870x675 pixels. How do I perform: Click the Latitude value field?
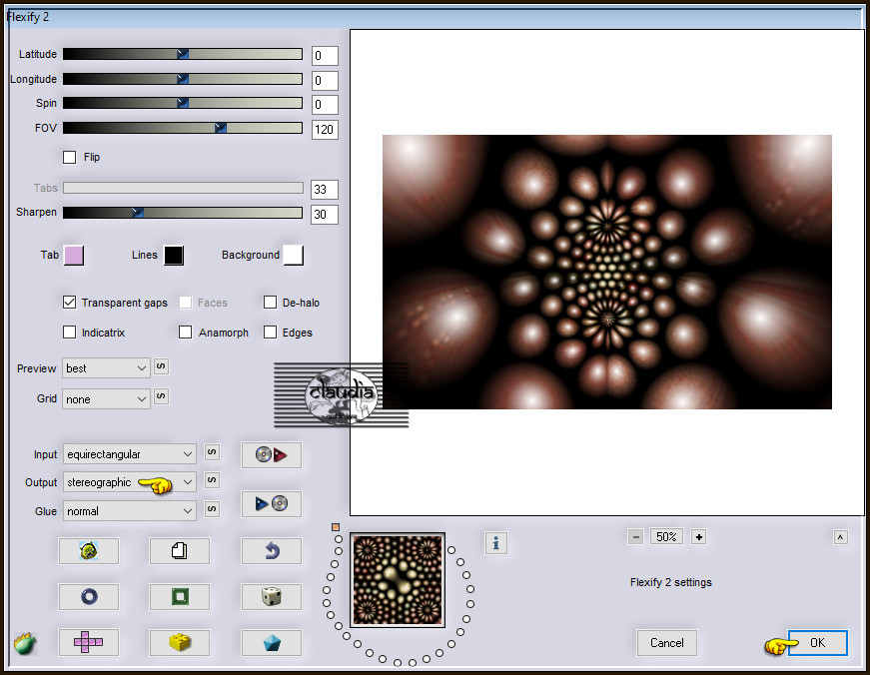(x=325, y=56)
